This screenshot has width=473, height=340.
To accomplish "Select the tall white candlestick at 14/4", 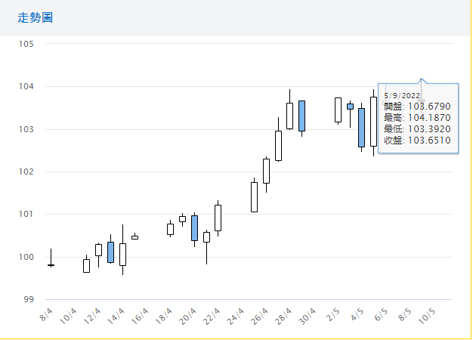I will [122, 255].
